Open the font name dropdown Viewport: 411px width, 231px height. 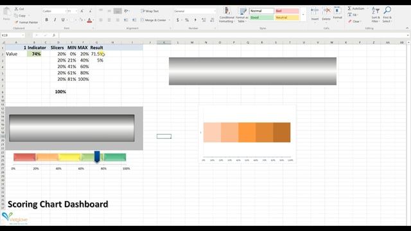pos(66,12)
